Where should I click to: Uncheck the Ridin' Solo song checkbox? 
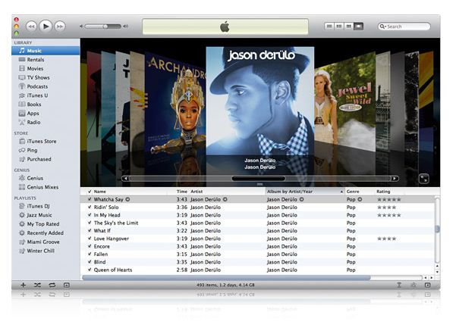coord(90,208)
